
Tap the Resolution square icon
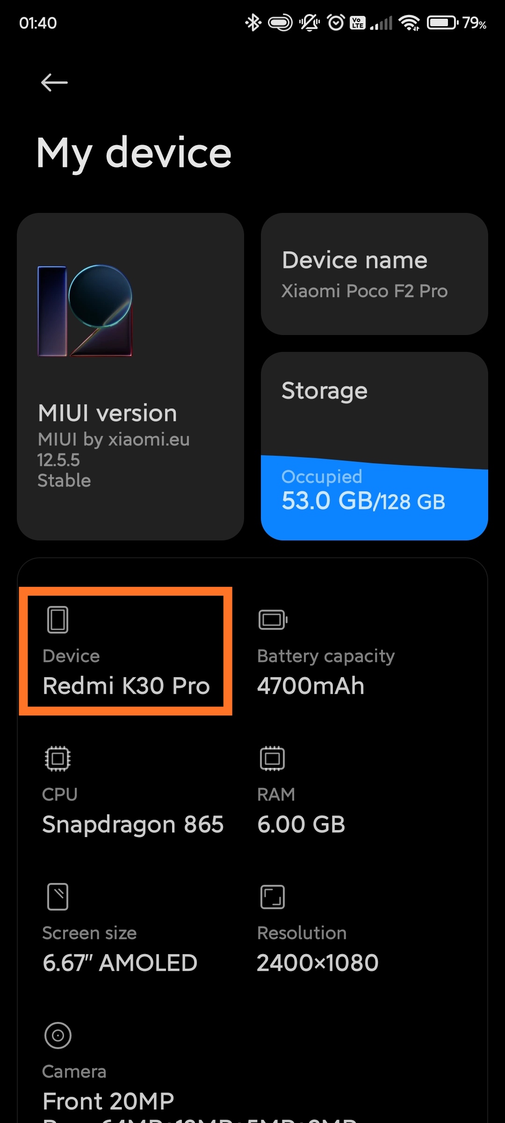pyautogui.click(x=273, y=897)
